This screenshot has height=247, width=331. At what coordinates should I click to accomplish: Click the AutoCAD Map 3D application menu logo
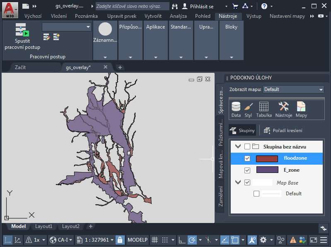coord(10,10)
